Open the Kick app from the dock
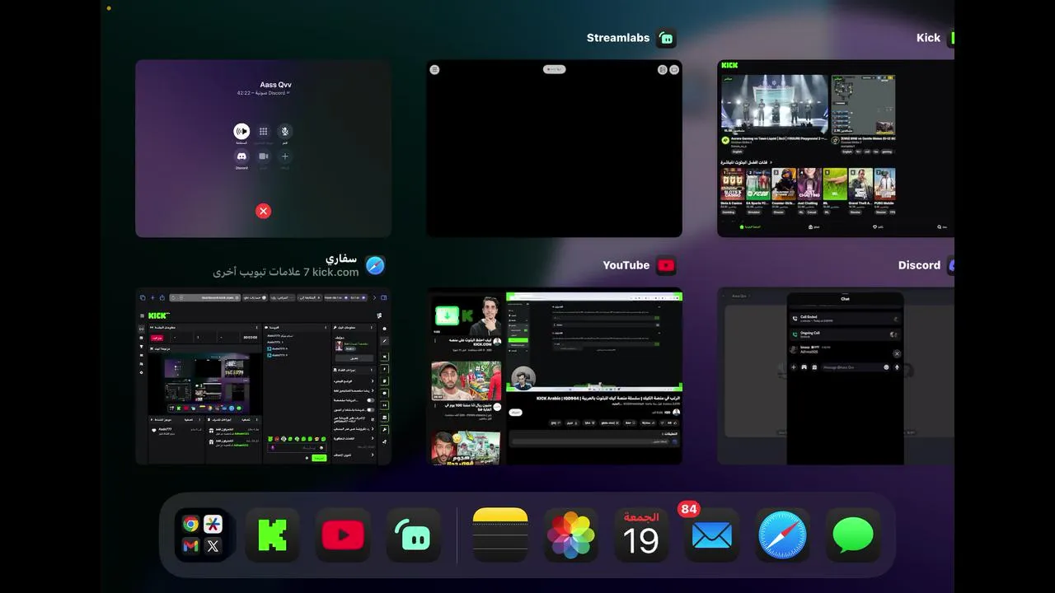Viewport: 1055px width, 593px height. tap(272, 535)
